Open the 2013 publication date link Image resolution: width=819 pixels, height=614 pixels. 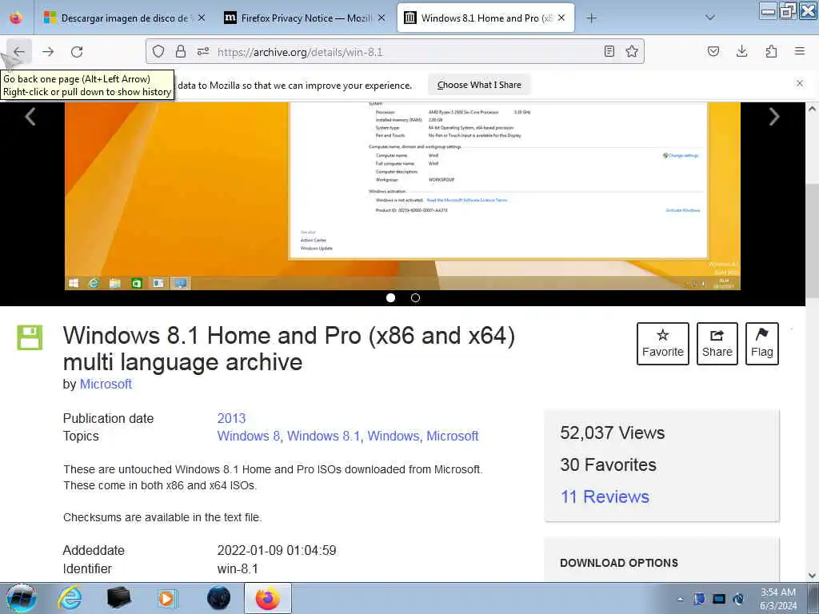pos(231,418)
